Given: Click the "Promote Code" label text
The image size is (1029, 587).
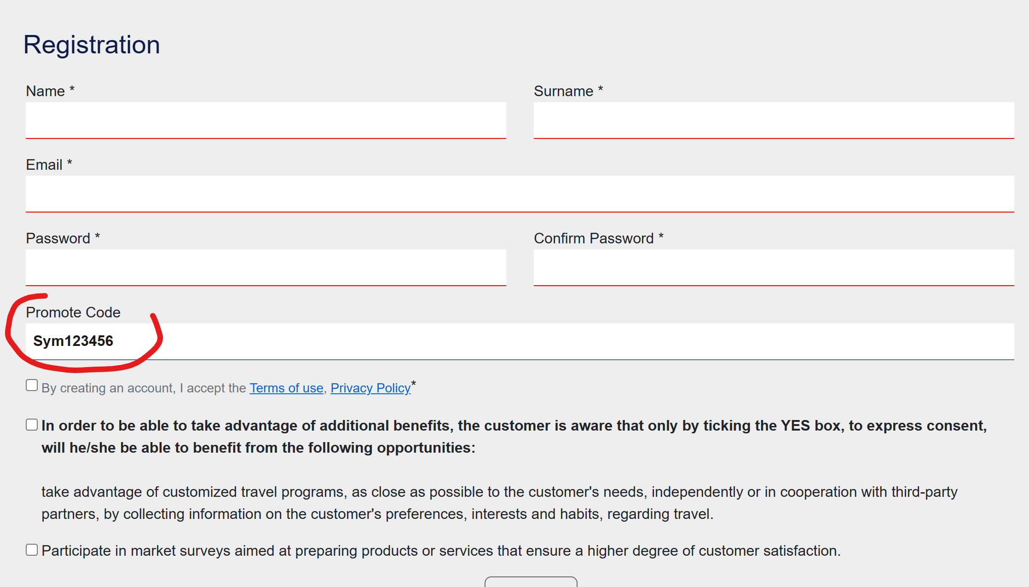Looking at the screenshot, I should coord(73,312).
